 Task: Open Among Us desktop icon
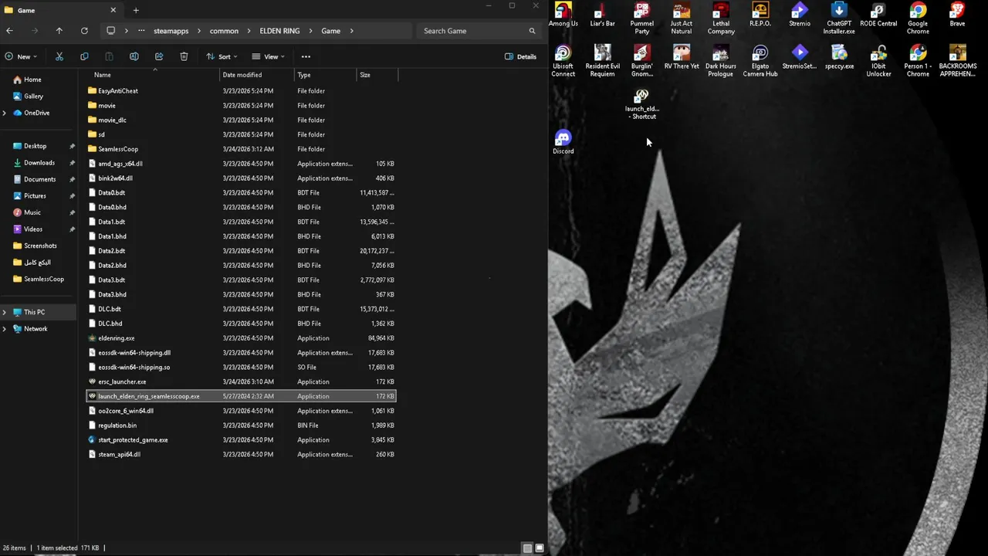click(563, 15)
